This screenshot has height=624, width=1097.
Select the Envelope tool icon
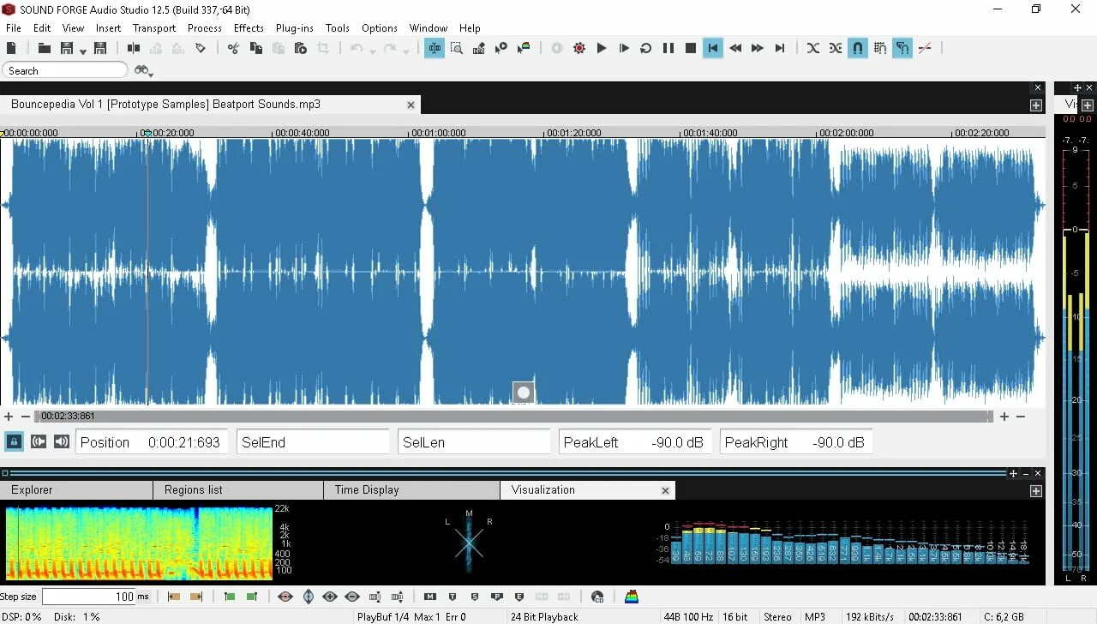[x=524, y=49]
